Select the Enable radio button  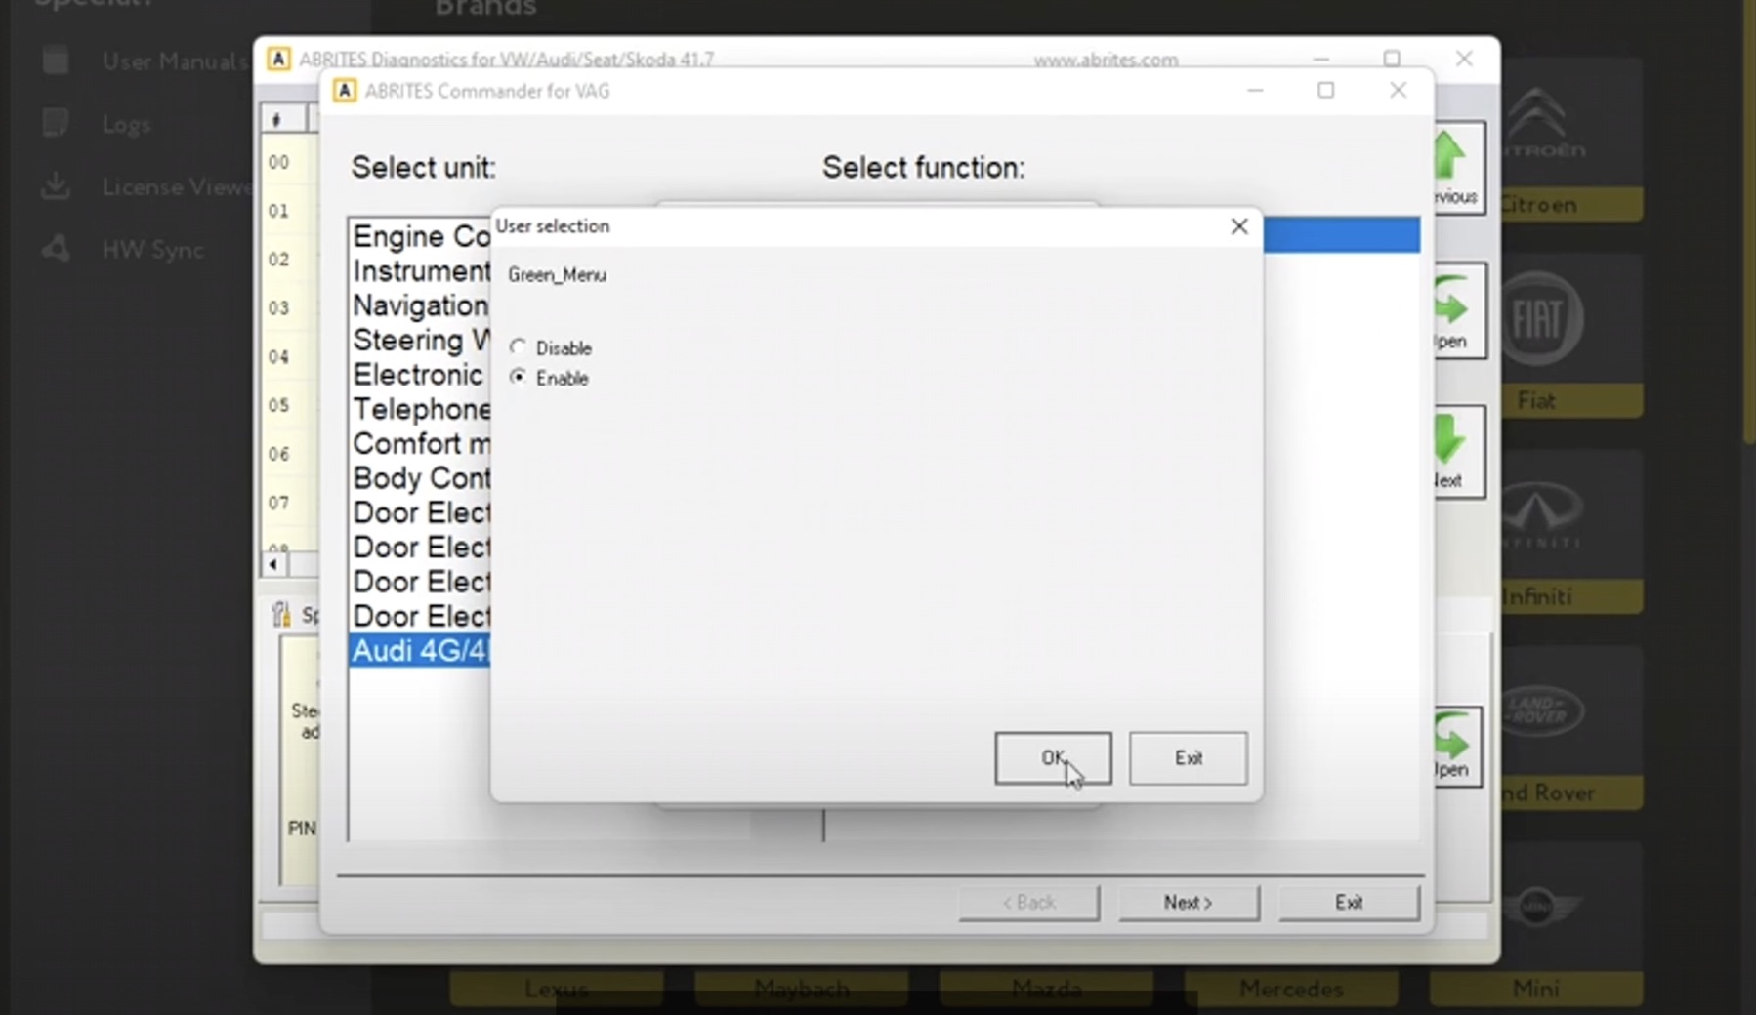[518, 377]
